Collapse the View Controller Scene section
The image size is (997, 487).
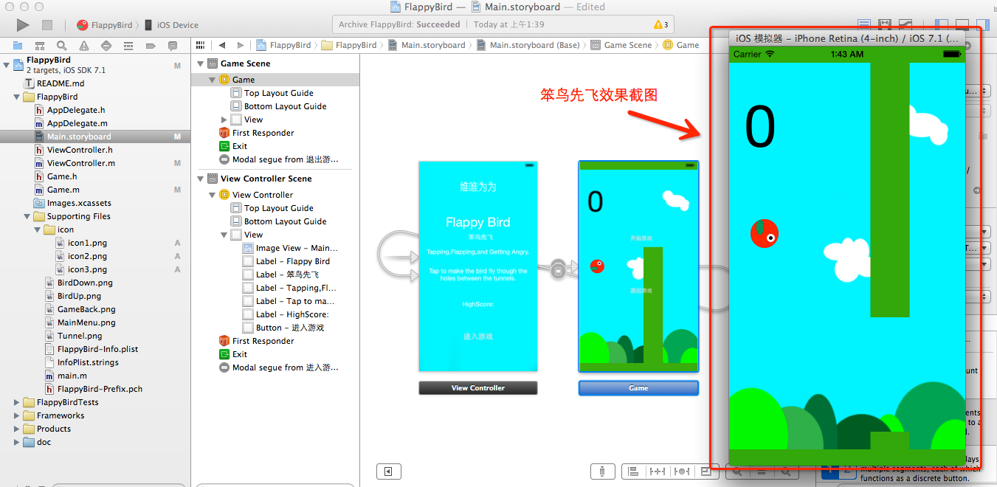200,179
